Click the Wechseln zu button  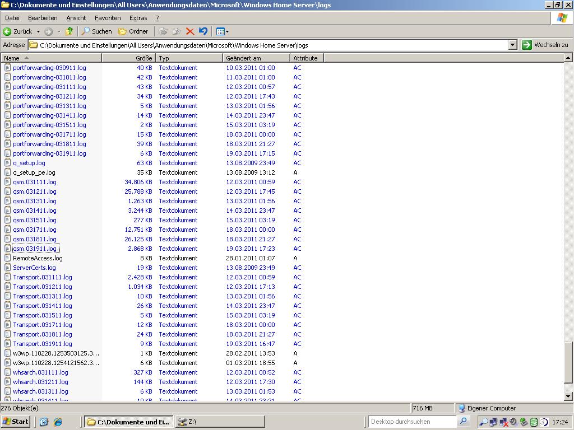(545, 45)
